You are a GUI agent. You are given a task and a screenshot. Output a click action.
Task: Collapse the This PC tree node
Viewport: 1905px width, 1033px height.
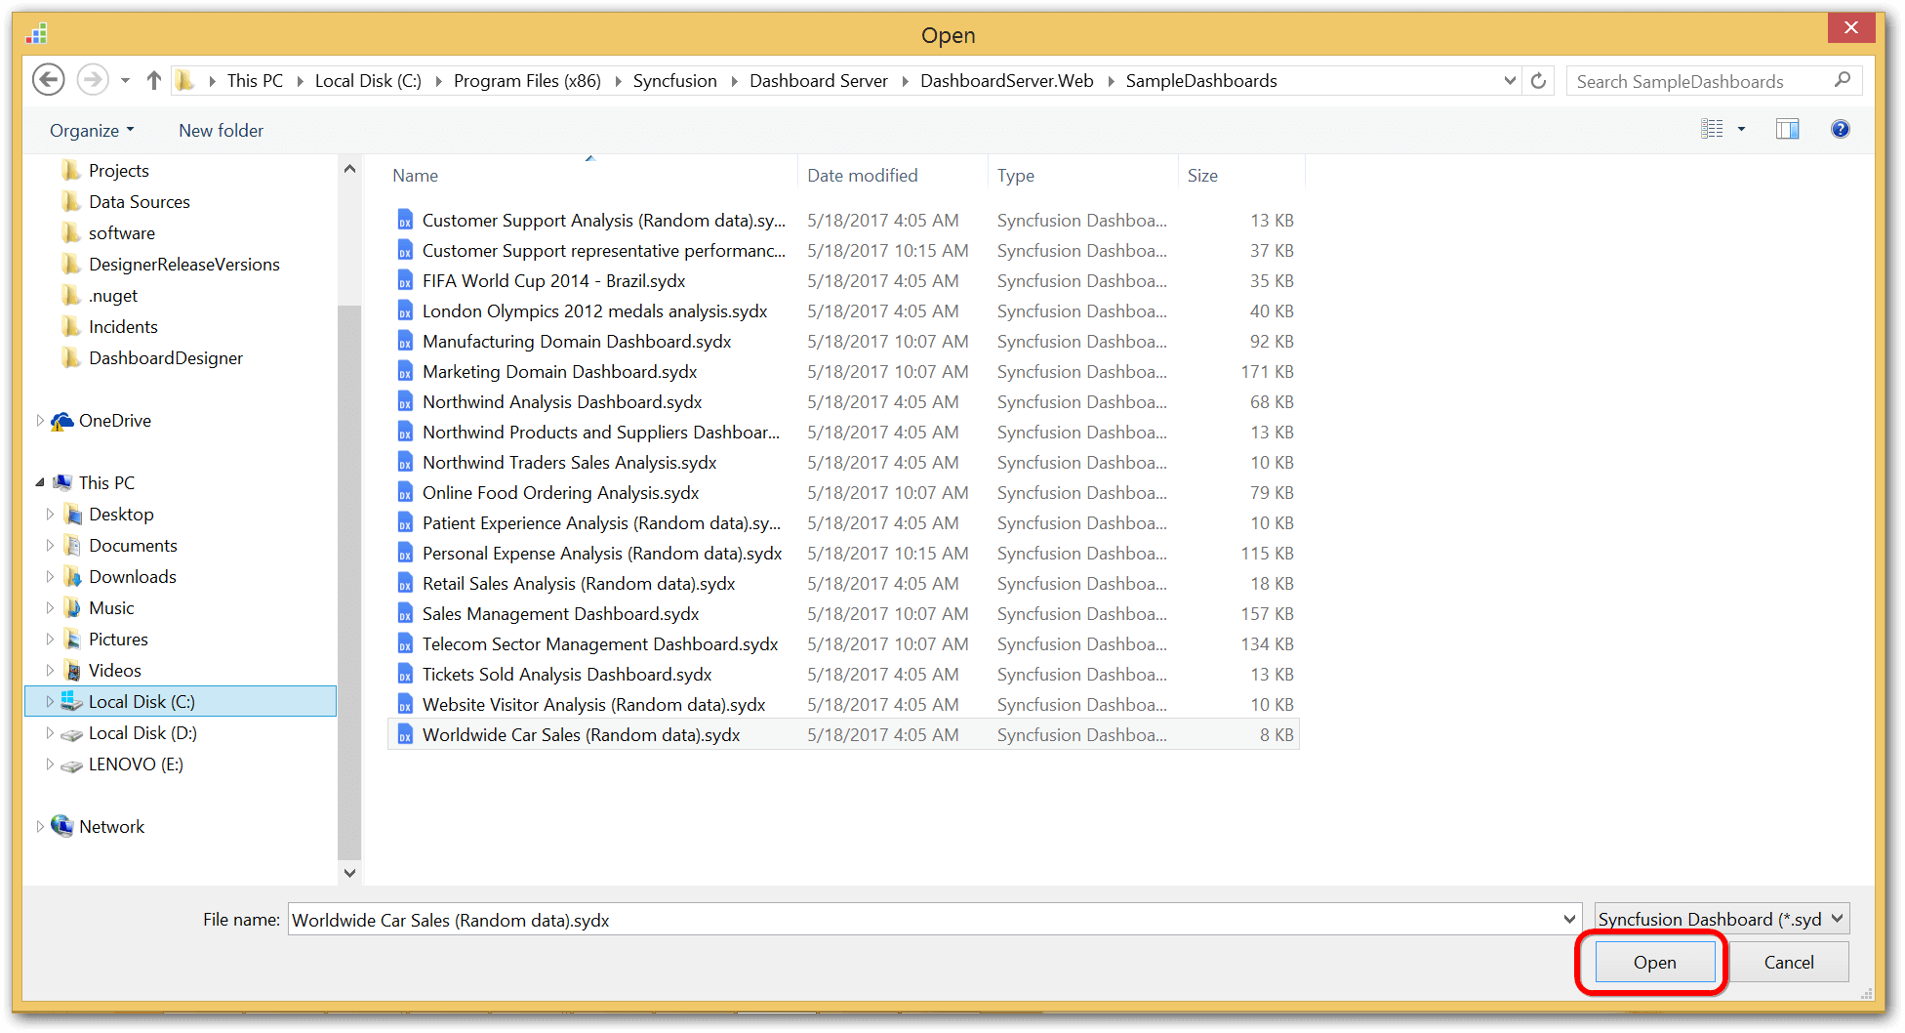coord(40,482)
